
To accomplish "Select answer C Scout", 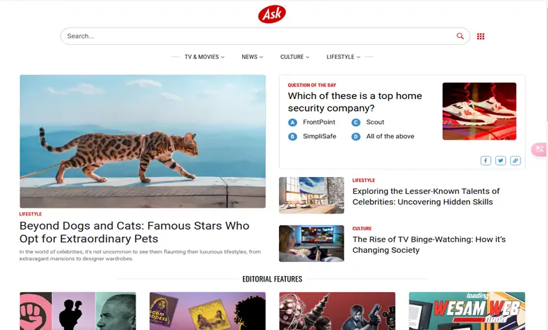I will 367,122.
